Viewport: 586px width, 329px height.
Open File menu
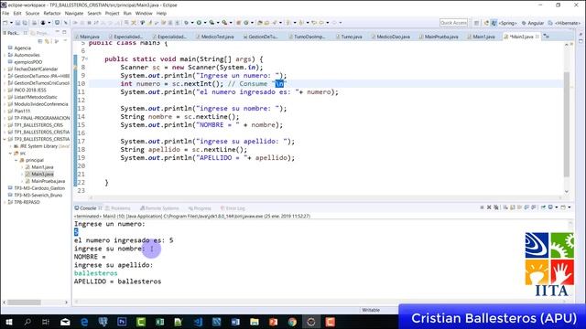[5, 13]
